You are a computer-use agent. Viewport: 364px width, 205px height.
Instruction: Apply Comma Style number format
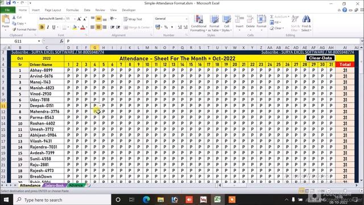point(172,27)
